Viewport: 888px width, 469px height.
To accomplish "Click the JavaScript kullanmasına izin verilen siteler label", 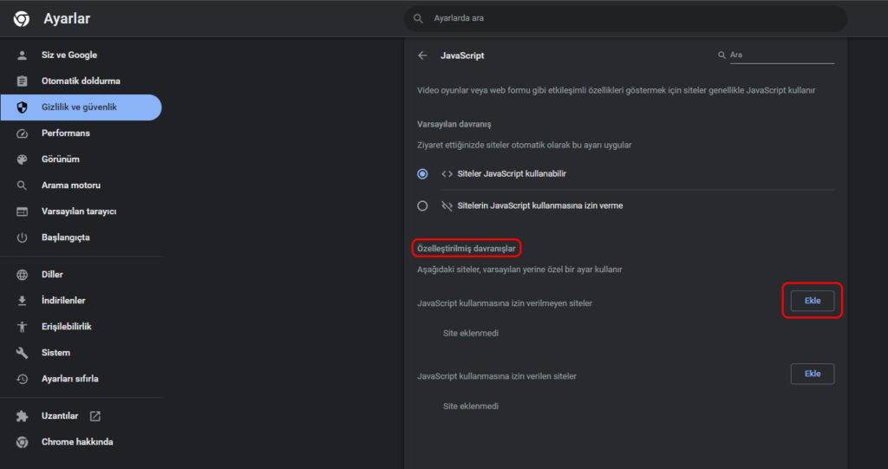I will pos(497,376).
